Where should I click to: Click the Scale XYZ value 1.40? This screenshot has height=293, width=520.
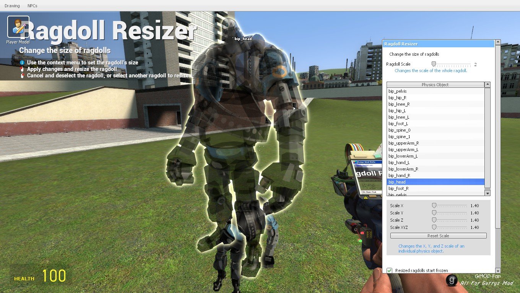pos(474,227)
